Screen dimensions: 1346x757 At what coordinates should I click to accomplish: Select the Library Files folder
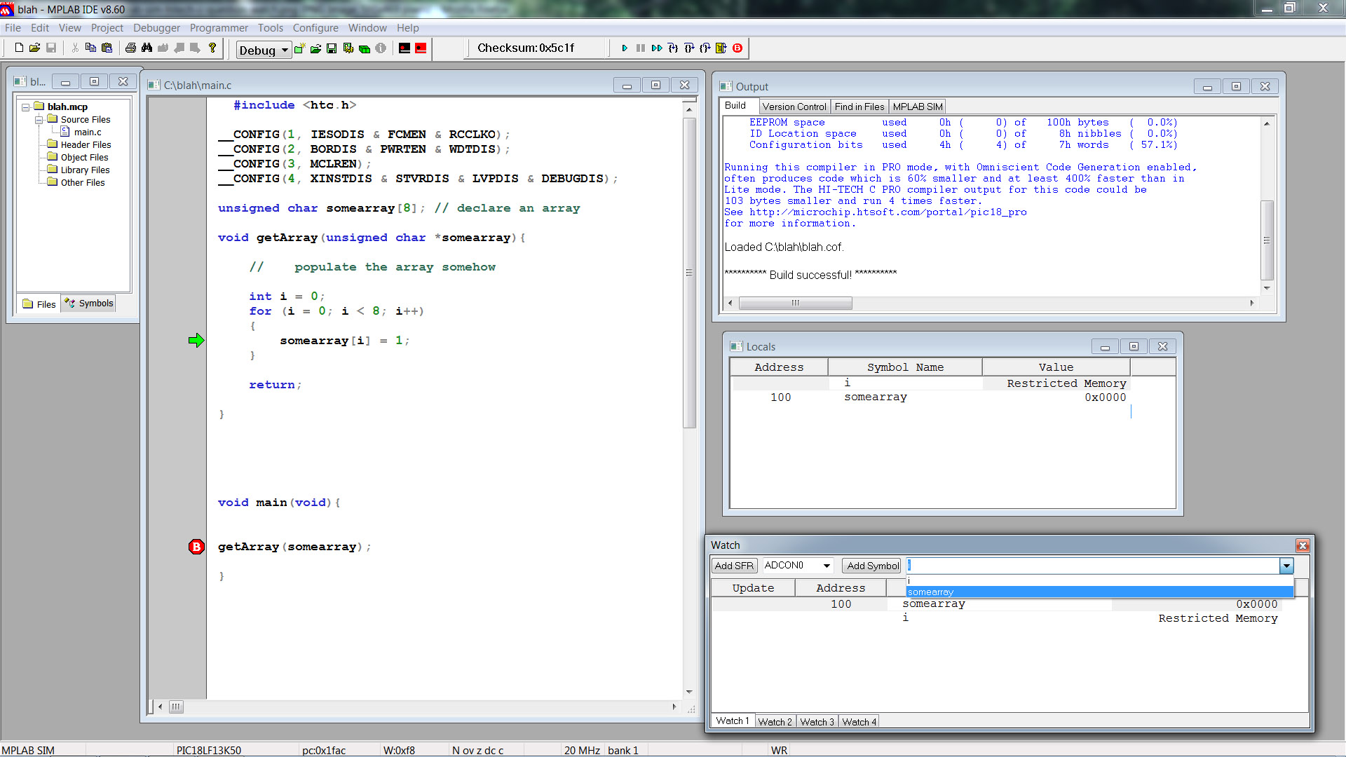tap(85, 170)
